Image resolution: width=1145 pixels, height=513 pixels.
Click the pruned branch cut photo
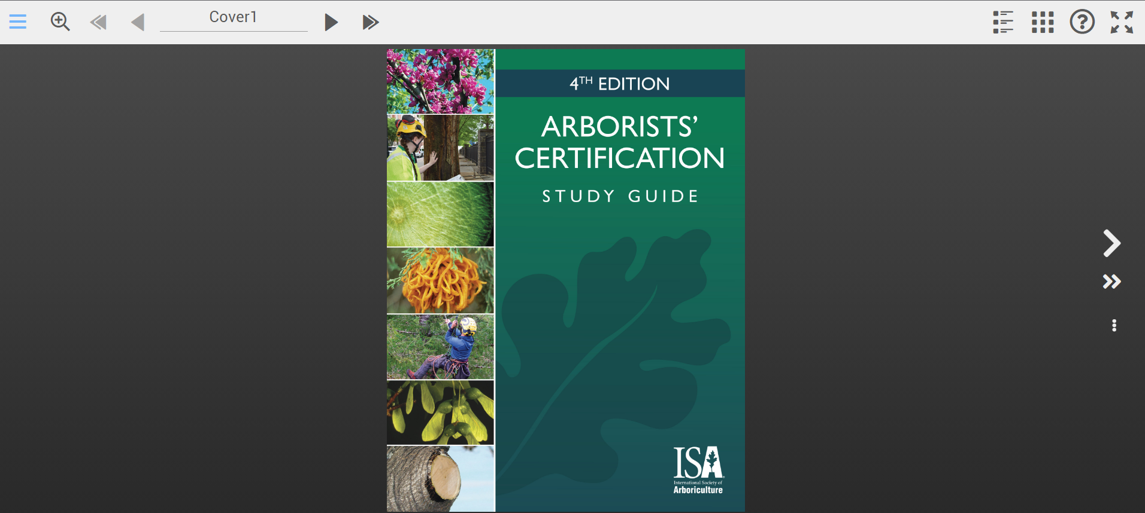point(440,478)
